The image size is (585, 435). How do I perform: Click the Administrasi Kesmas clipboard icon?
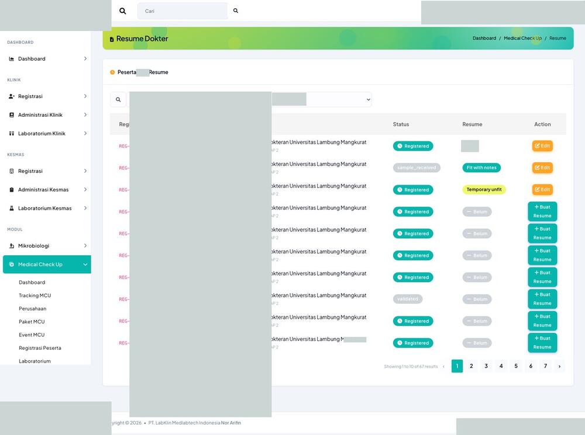point(12,190)
